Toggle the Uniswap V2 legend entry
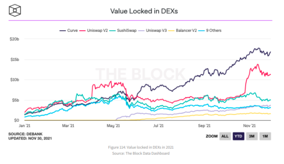Viewport: 284px width, 164px height. tap(93, 30)
